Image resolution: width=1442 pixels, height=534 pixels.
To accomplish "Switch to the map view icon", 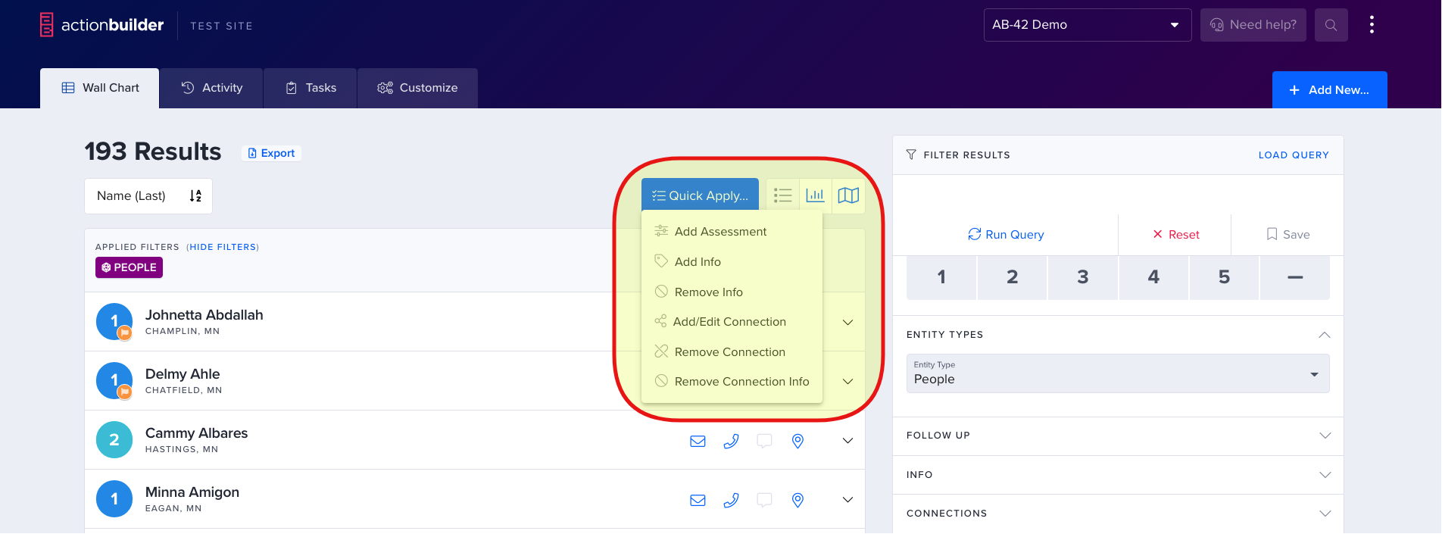I will click(x=848, y=195).
